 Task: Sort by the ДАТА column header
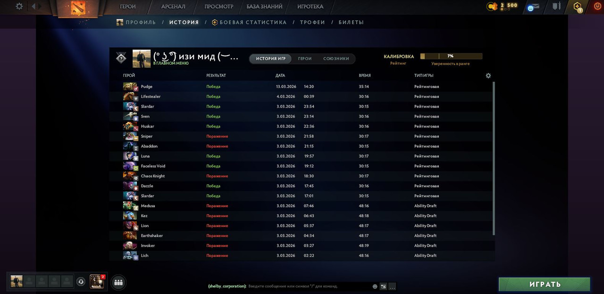coord(280,76)
